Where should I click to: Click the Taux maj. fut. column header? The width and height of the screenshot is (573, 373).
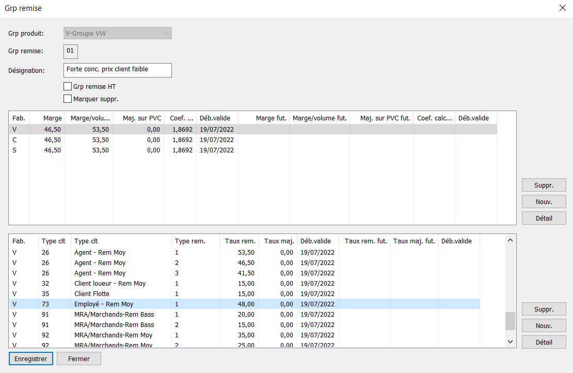point(414,241)
